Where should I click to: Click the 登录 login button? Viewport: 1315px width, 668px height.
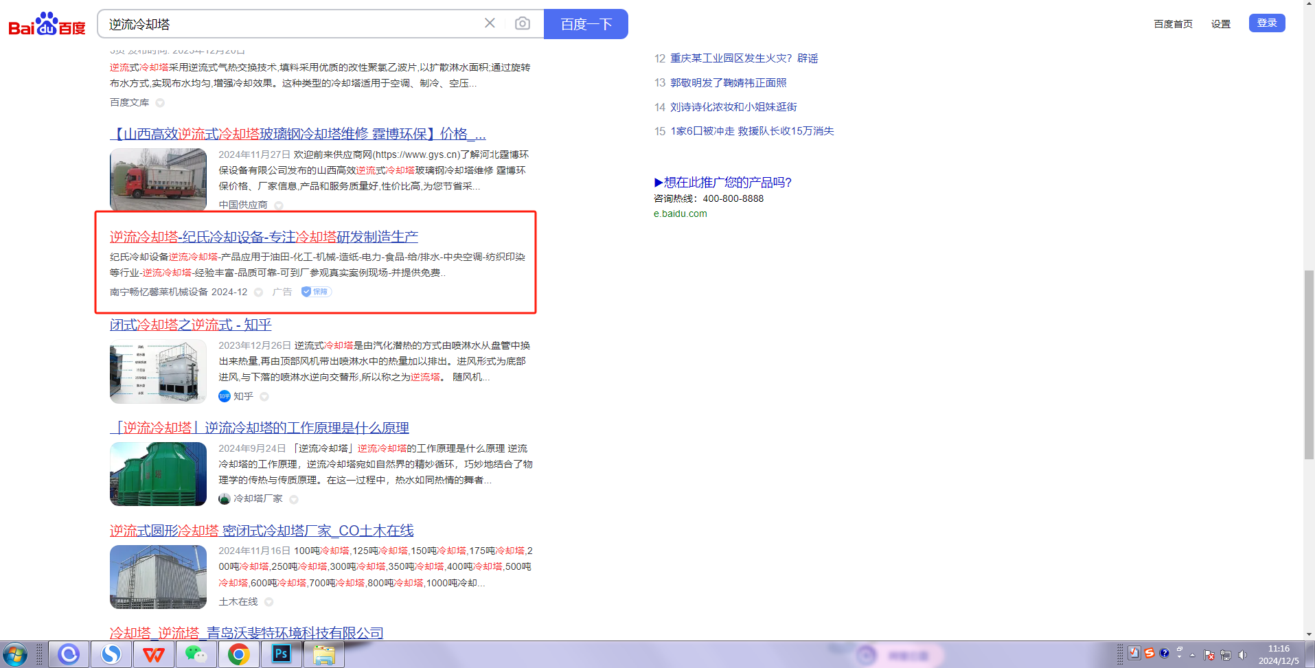click(x=1266, y=23)
